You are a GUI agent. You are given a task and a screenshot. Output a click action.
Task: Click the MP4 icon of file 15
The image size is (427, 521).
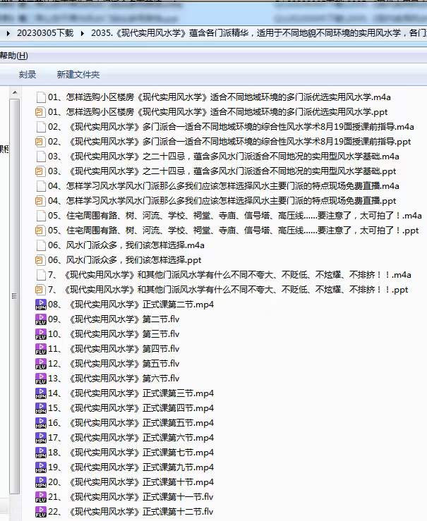point(40,408)
